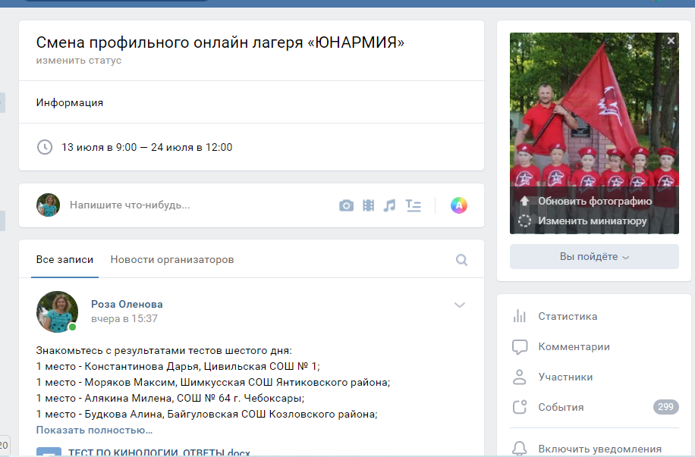Click the line about Будкова Алина

tap(206, 414)
